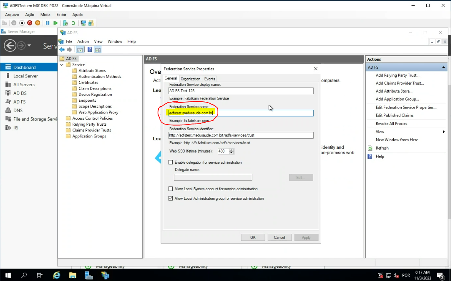Toggle the Show/Hide Console Tree icon
This screenshot has width=451, height=281.
[x=80, y=50]
